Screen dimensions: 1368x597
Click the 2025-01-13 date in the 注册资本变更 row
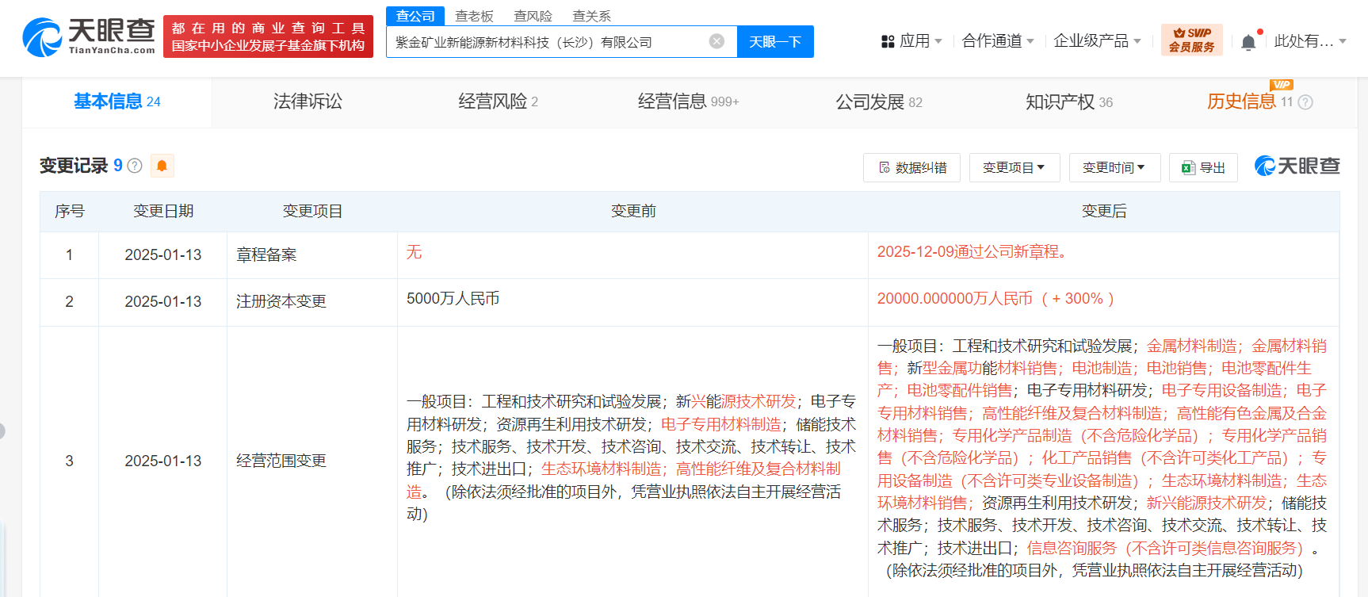(x=163, y=301)
